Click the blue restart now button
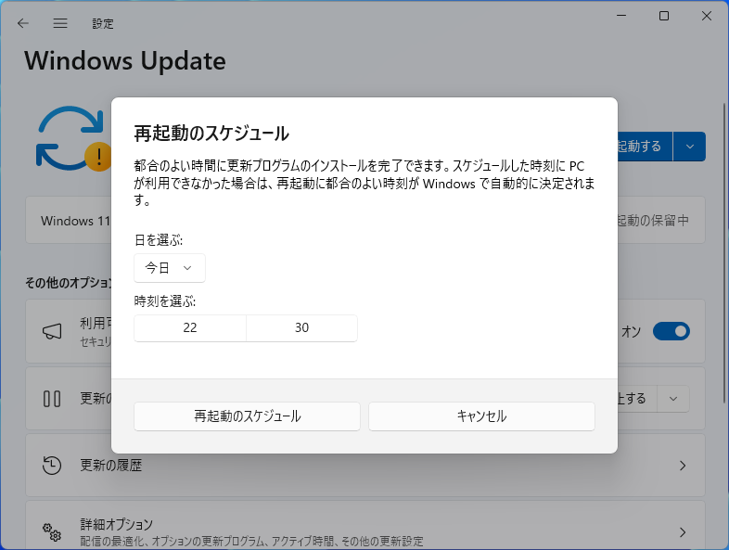 pos(645,147)
